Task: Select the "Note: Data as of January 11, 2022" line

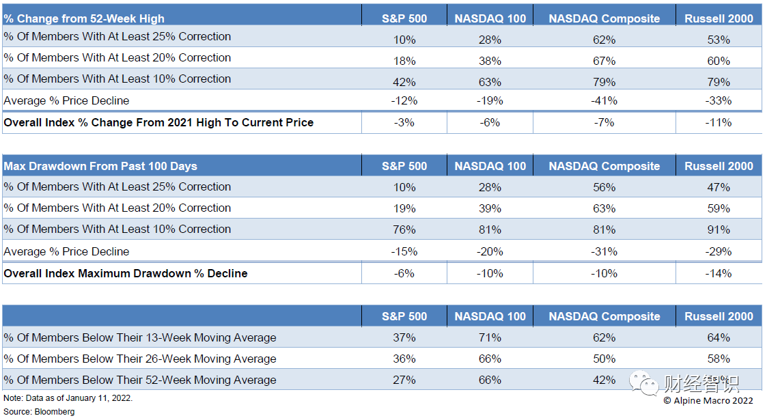Action: tap(68, 398)
